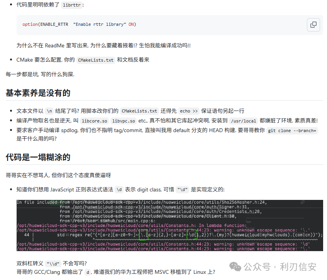Click the text "难道我们的华为工程师把 MSVC 移植到了 Linux 上?"
The width and height of the screenshot is (327, 280).
tap(154, 272)
